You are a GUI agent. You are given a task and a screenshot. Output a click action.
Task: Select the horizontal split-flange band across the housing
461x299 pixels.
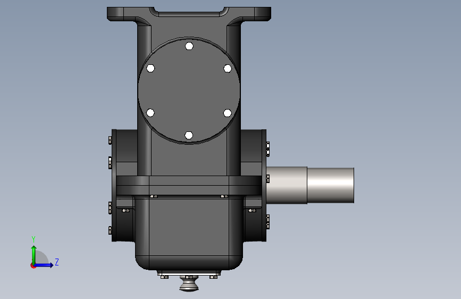pyautogui.click(x=189, y=185)
